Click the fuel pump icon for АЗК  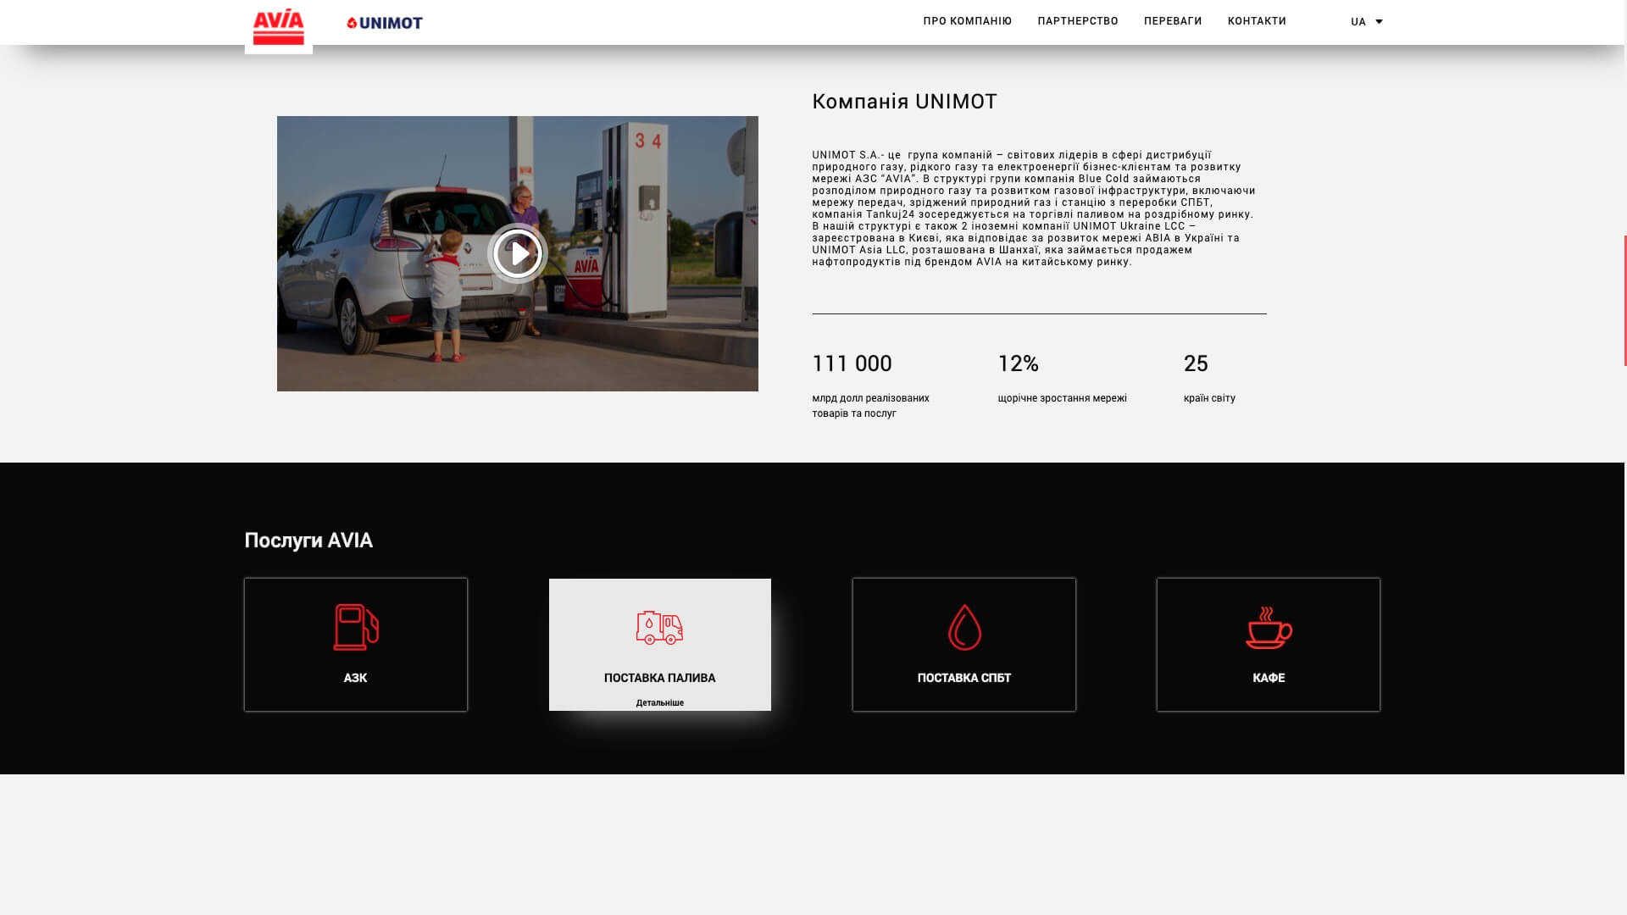coord(356,627)
